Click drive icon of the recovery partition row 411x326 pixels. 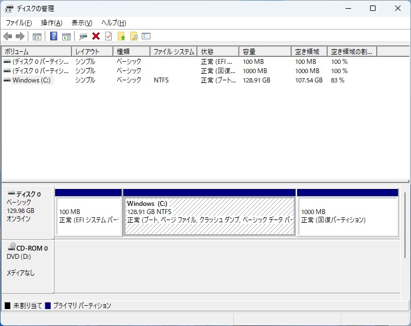pos(7,71)
